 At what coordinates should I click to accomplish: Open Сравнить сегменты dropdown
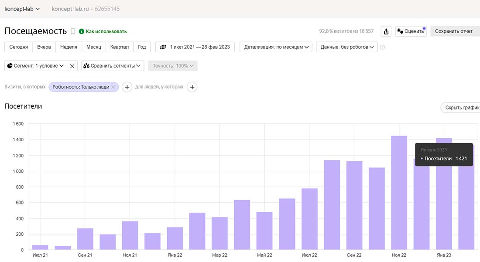[113, 66]
